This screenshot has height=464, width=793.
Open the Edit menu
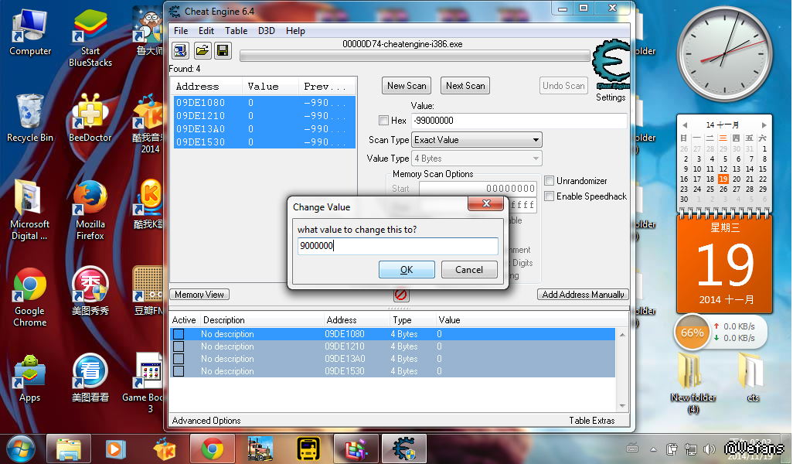206,31
